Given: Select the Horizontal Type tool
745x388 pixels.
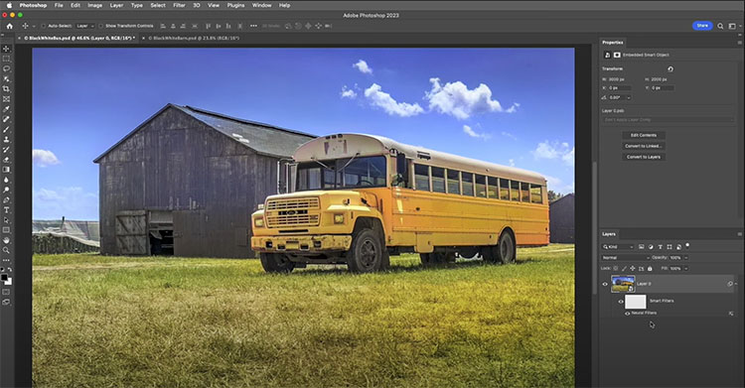Looking at the screenshot, I should click(x=6, y=210).
